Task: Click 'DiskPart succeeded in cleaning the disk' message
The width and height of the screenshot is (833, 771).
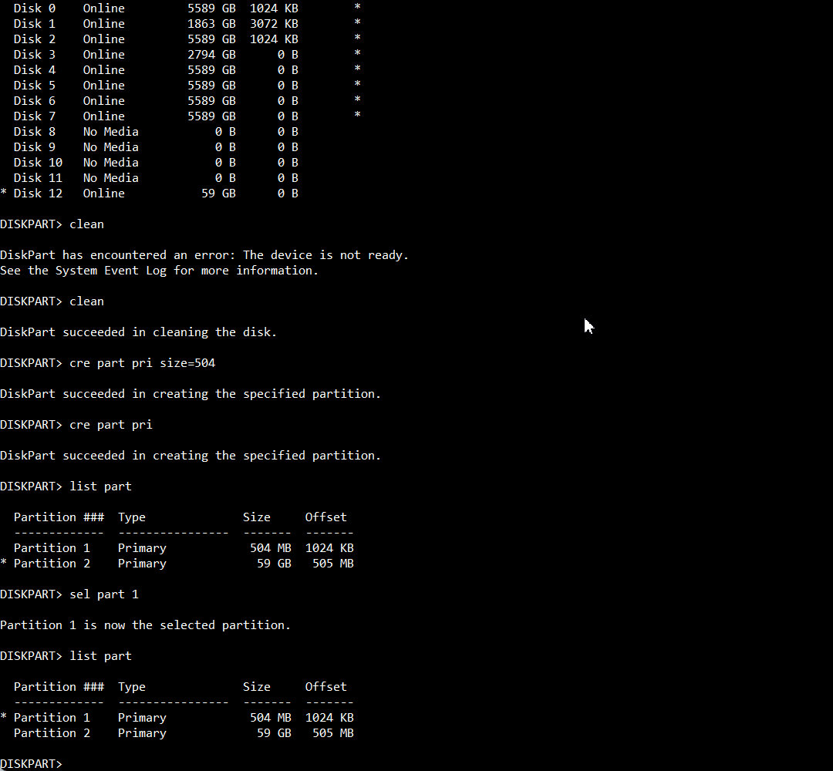Action: pyautogui.click(x=139, y=332)
